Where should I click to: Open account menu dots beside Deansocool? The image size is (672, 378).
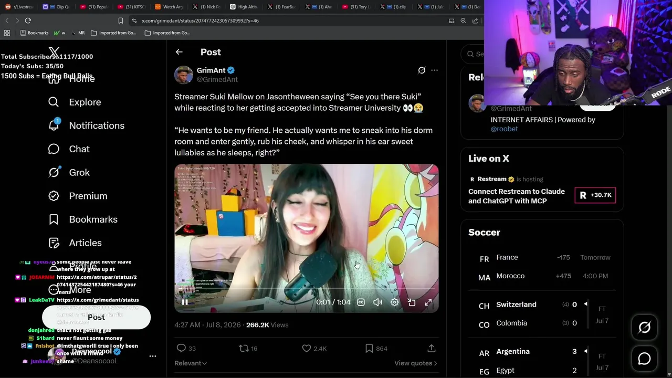tap(153, 356)
